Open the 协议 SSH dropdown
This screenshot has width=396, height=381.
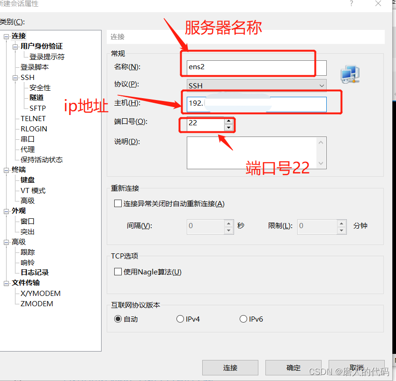pyautogui.click(x=257, y=86)
